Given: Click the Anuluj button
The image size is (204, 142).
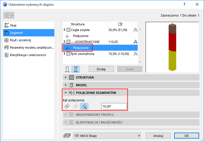Looking at the screenshot, I should click(158, 136).
